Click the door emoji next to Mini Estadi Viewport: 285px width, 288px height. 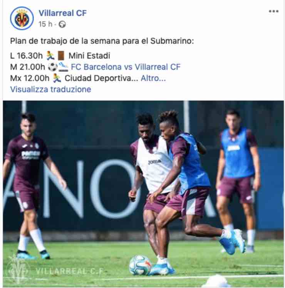(61, 56)
